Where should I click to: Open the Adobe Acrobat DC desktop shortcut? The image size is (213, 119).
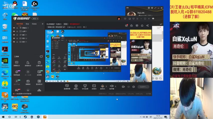point(5,51)
